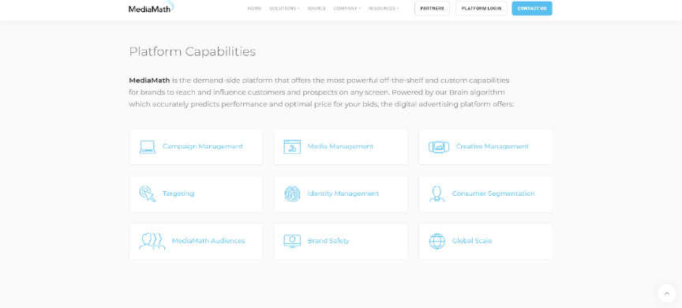Open the Global Scale link
The height and width of the screenshot is (308, 682).
[x=472, y=241]
